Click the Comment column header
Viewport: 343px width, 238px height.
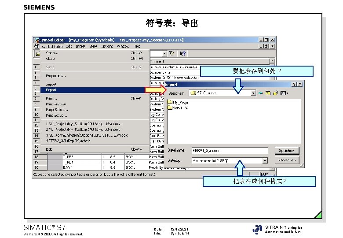210,61
